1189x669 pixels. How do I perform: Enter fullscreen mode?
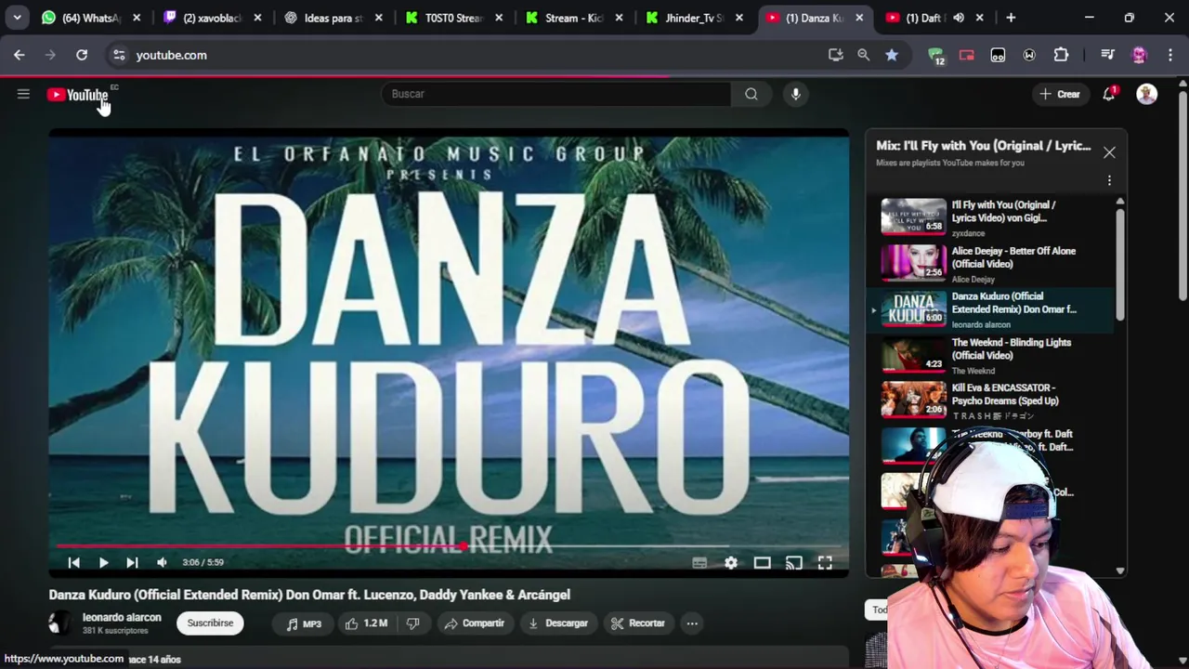[x=825, y=562]
